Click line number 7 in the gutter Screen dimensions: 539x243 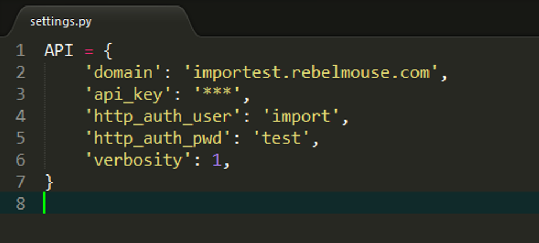click(20, 182)
